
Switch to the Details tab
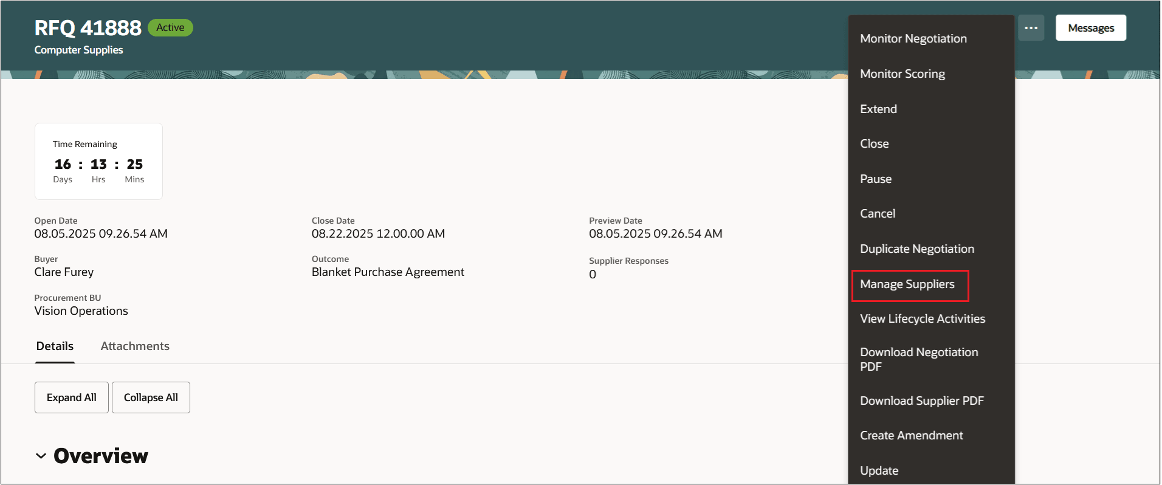point(55,346)
